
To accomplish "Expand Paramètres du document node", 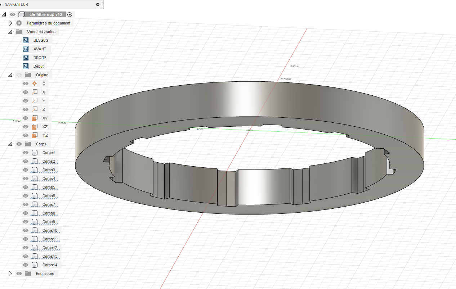I will click(10, 23).
